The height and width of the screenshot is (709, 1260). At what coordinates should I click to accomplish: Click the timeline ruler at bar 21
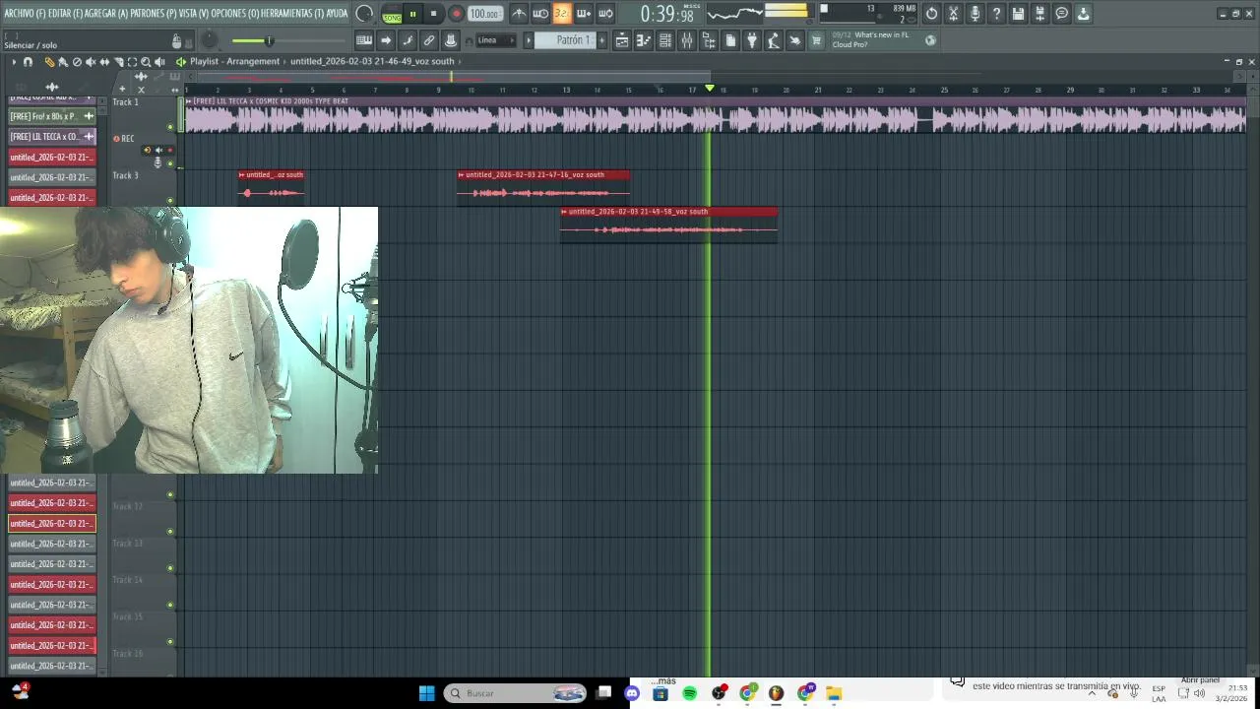tap(817, 90)
